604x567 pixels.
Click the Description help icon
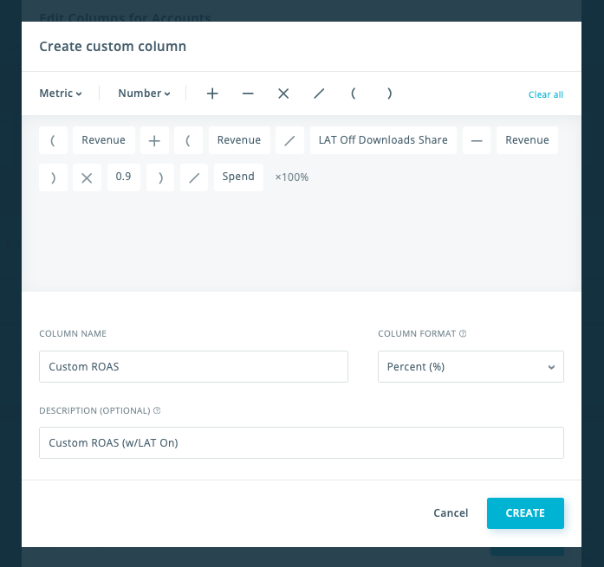pos(157,410)
